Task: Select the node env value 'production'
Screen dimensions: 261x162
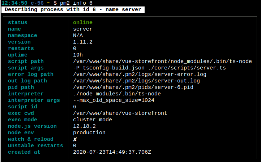Action: point(89,132)
